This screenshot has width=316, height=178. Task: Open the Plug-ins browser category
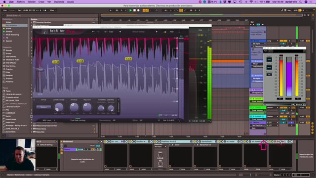coord(9,69)
